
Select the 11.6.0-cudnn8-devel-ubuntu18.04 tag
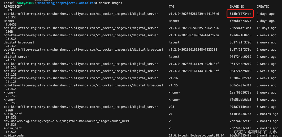(x=196, y=135)
